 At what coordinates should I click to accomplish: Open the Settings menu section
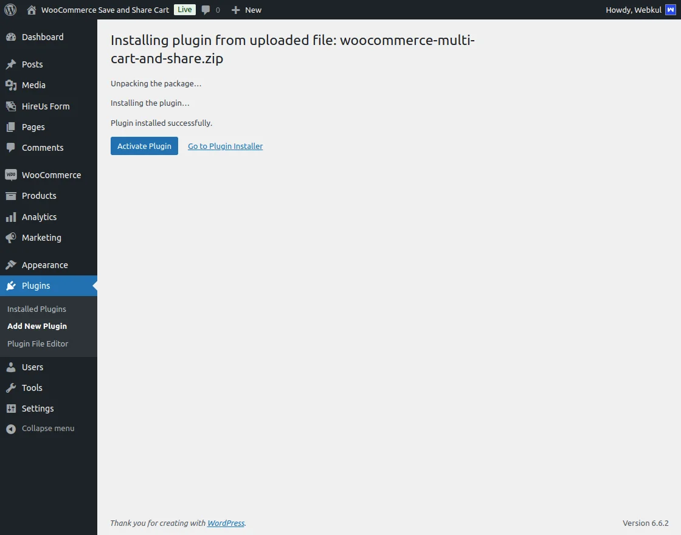[x=38, y=409]
